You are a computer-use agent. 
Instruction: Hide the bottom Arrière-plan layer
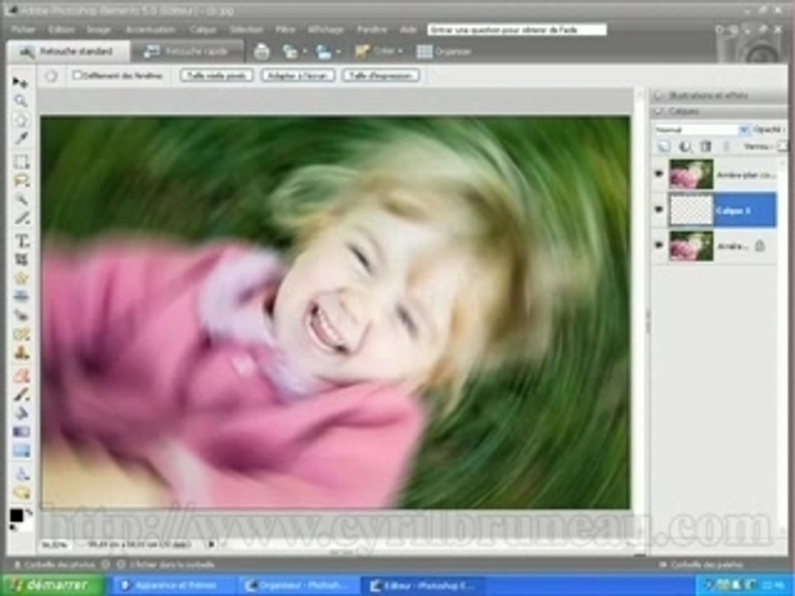tap(658, 245)
